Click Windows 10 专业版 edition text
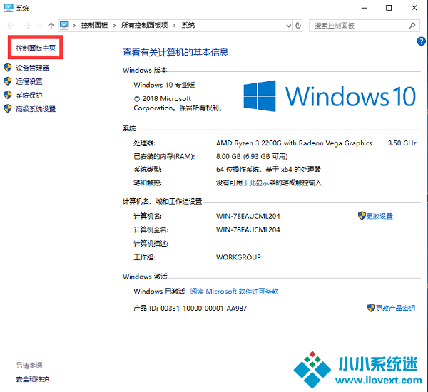Viewport: 428px width, 392px height. click(x=164, y=85)
